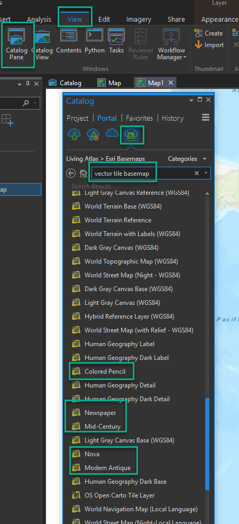The height and width of the screenshot is (524, 239).
Task: Click the back arrow in Catalog
Action: pos(71,173)
